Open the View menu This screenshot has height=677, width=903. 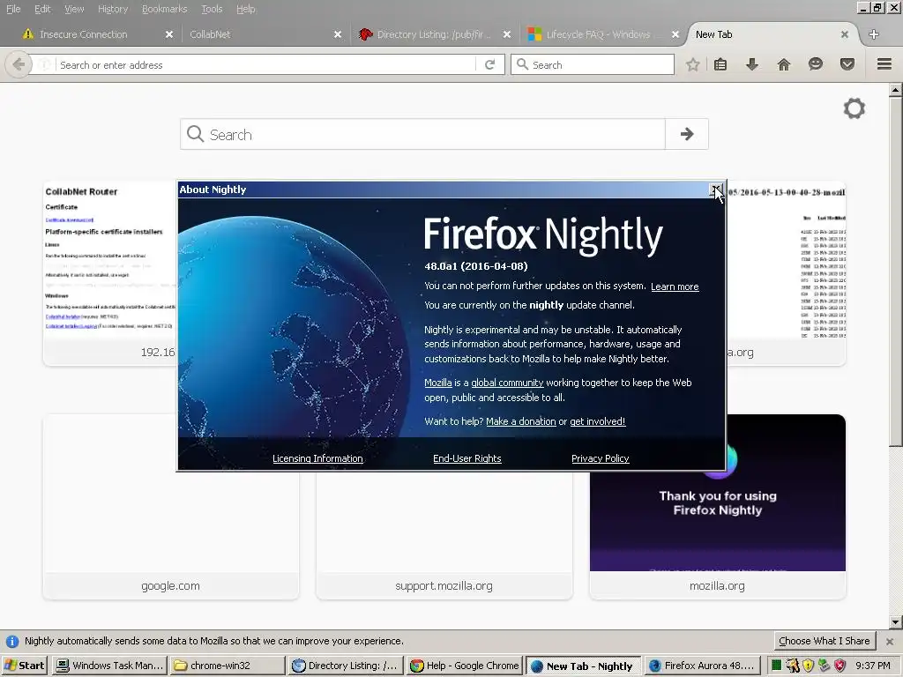[74, 9]
